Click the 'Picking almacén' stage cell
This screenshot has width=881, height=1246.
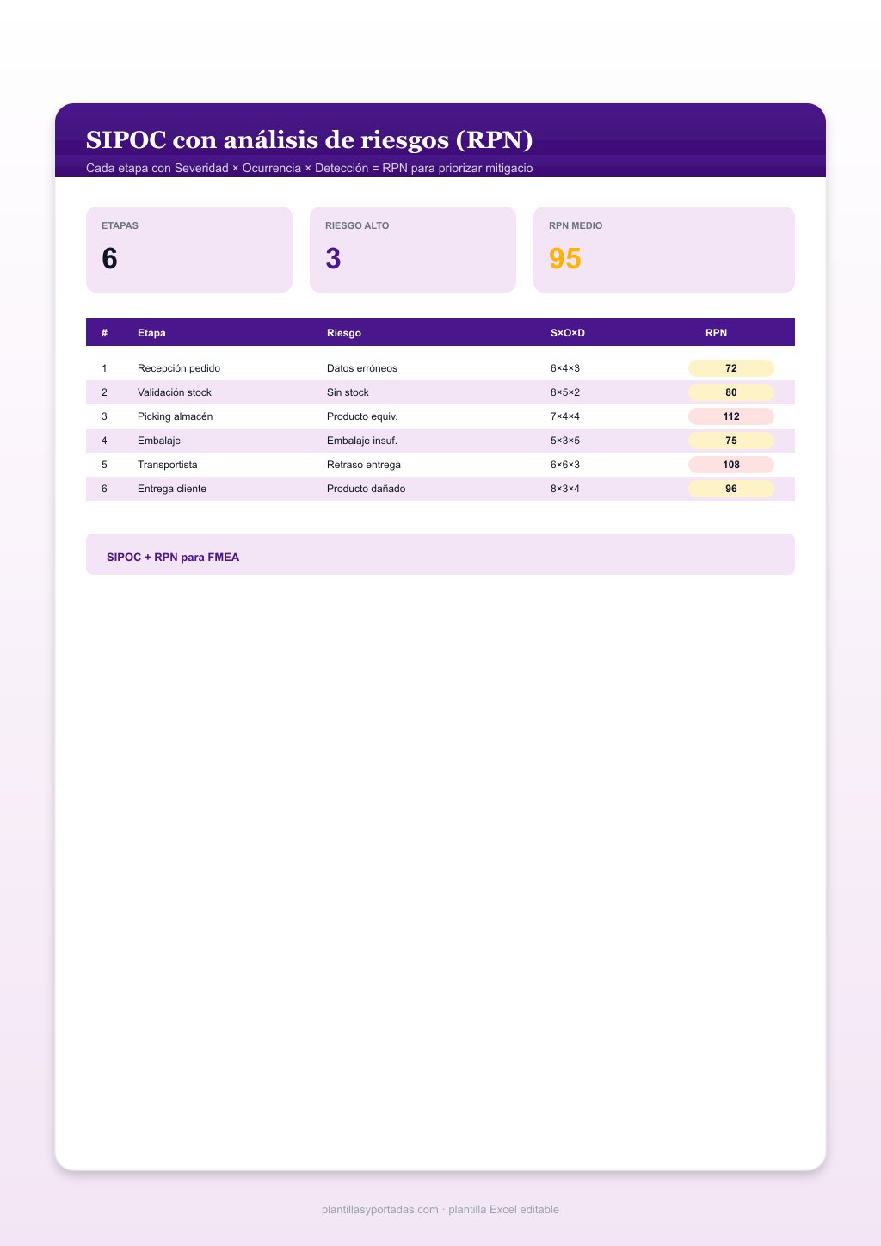click(x=175, y=416)
